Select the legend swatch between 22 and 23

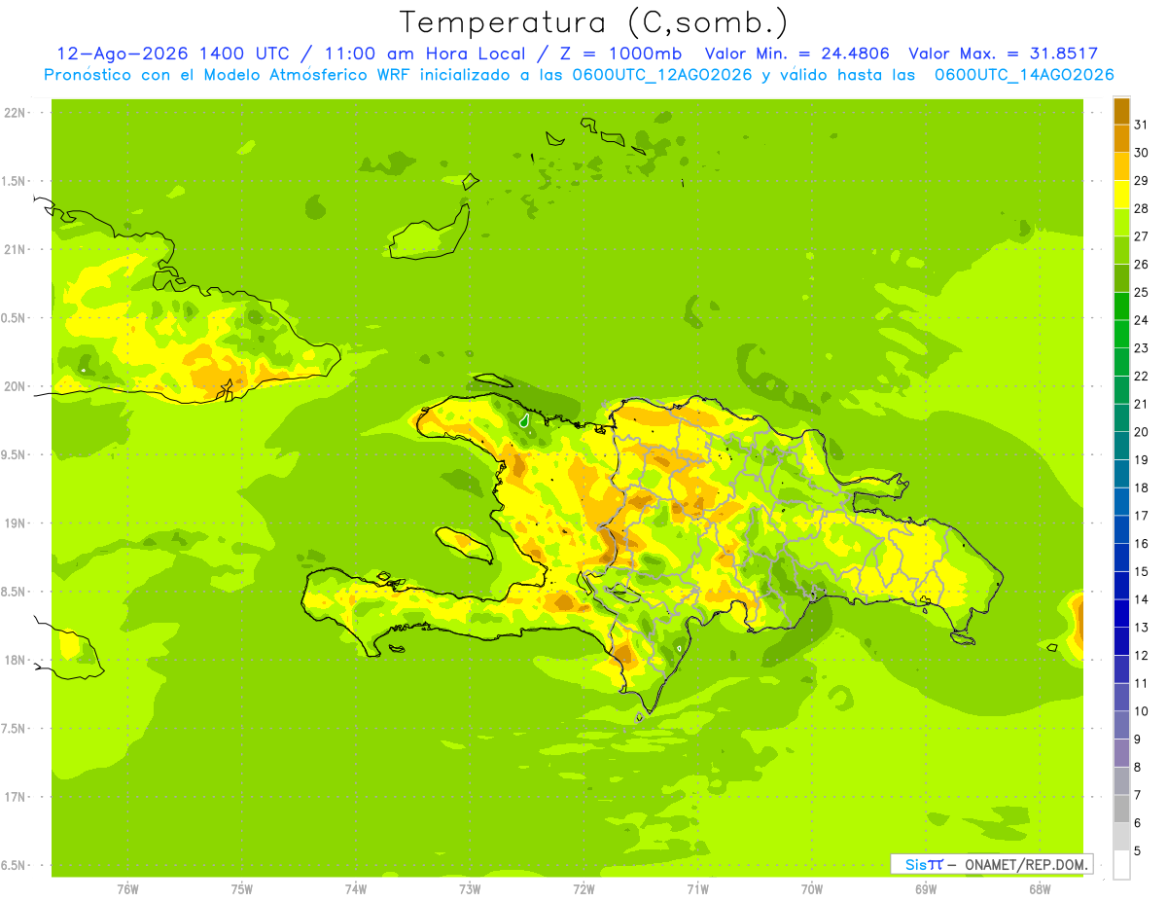point(1121,362)
